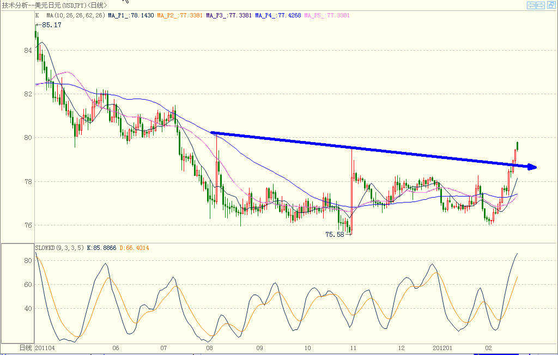The height and width of the screenshot is (355, 558).
Task: Click the MA(10,26,26,62,26) indicator parameters label
Action: [76, 15]
